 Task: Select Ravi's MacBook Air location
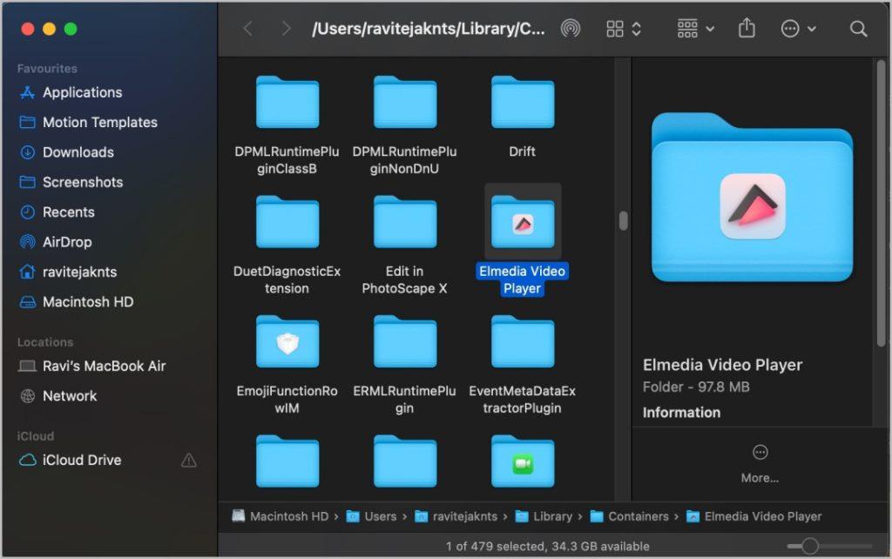coord(92,367)
